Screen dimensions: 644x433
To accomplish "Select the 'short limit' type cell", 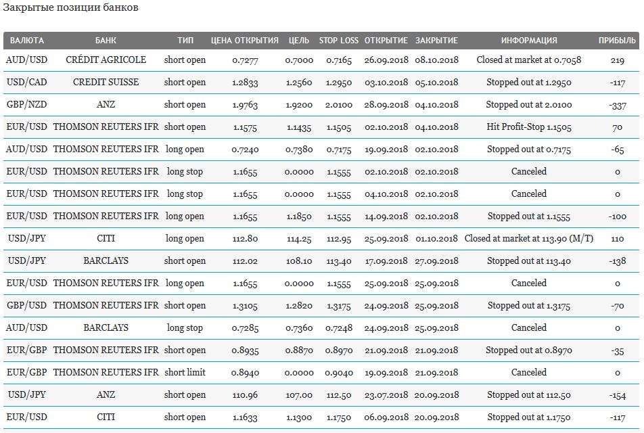I will [185, 372].
